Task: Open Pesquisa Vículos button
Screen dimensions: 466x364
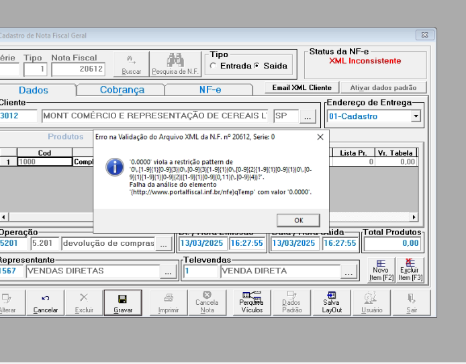Action: tap(252, 302)
